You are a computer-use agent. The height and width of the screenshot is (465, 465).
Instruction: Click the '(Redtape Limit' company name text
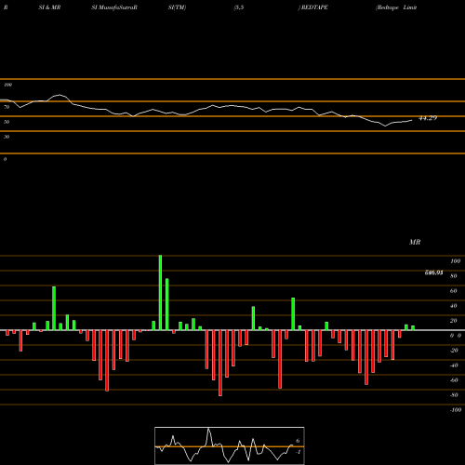click(396, 7)
